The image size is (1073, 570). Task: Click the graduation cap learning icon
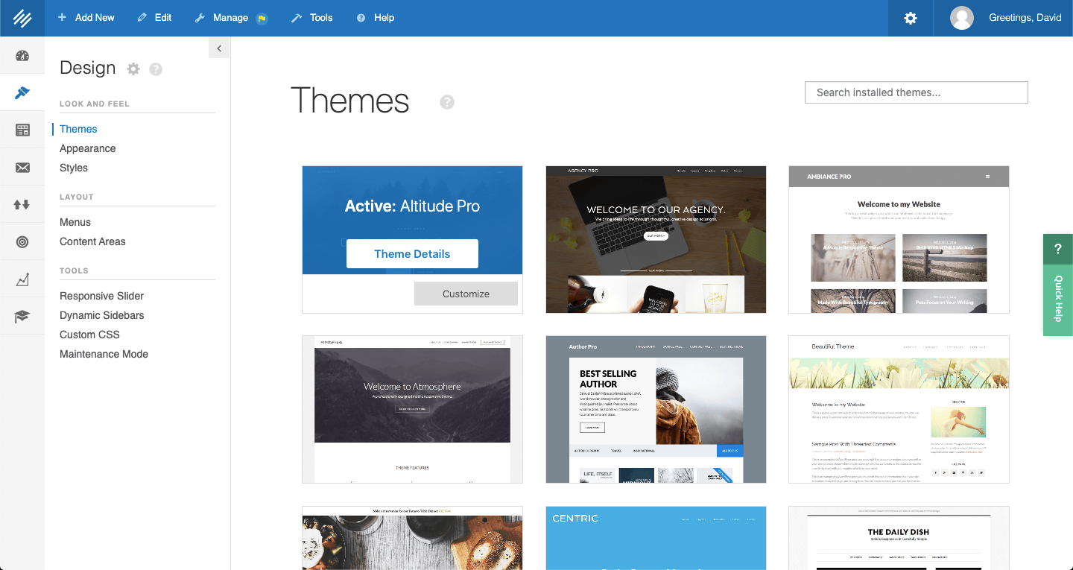22,316
